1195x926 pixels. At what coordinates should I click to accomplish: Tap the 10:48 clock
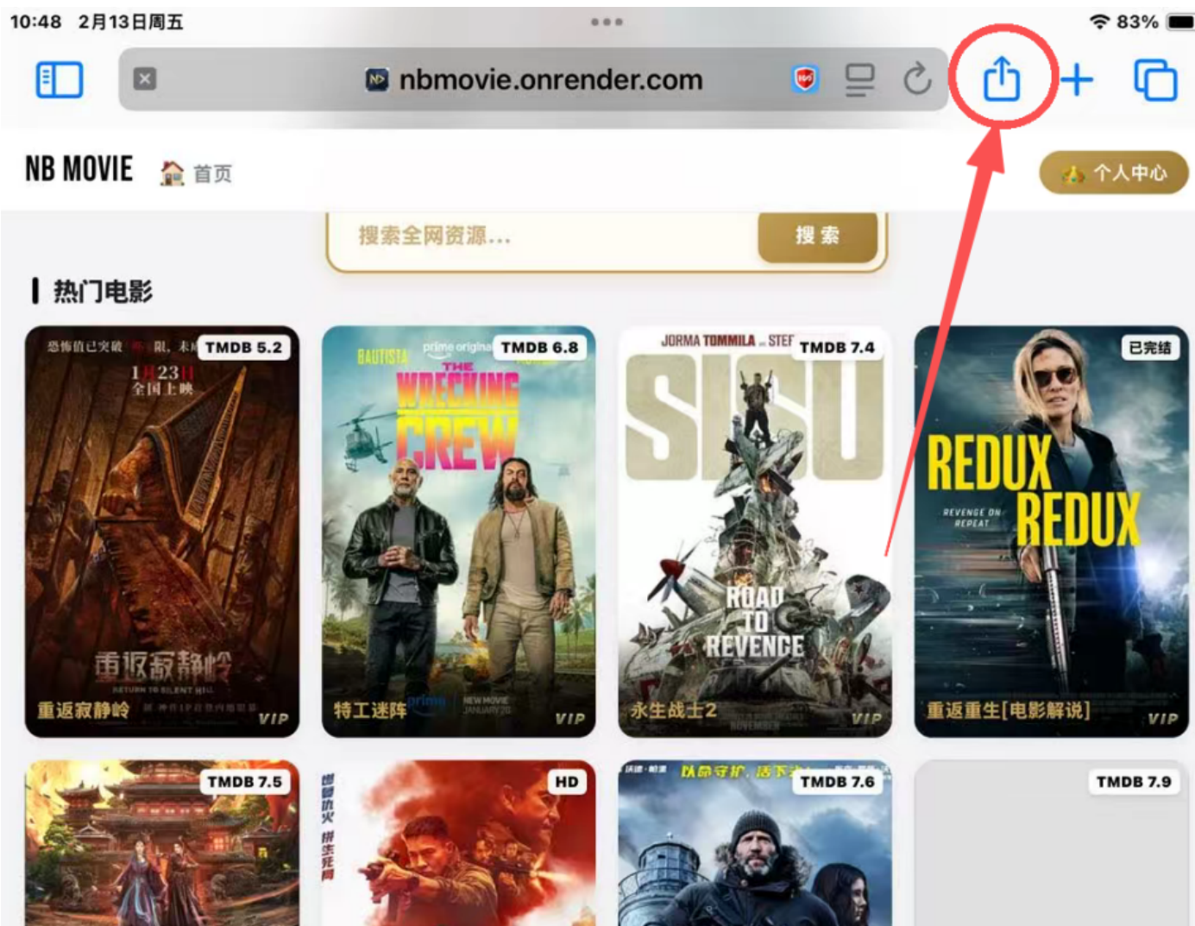(35, 22)
